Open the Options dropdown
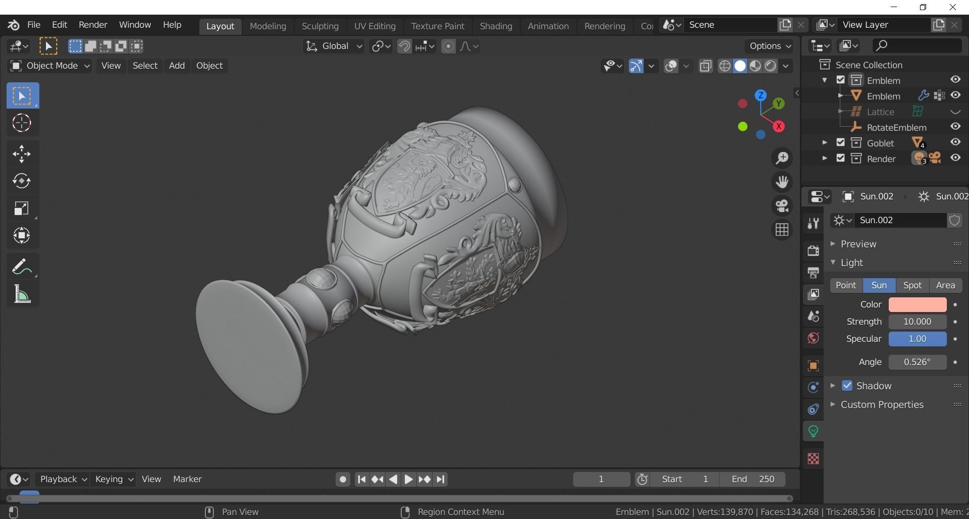Viewport: 969px width, 519px height. [x=770, y=46]
